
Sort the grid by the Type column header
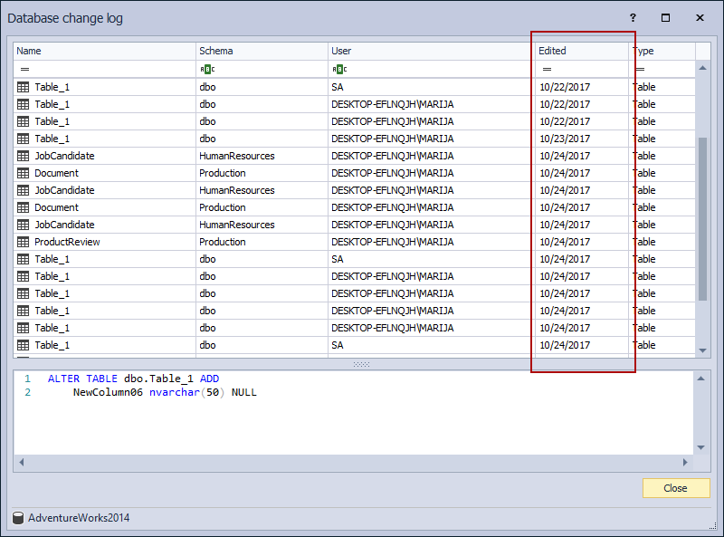click(662, 51)
